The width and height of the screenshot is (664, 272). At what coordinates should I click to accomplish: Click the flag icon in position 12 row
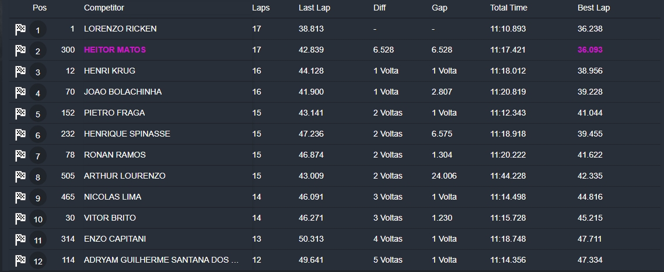click(x=20, y=260)
